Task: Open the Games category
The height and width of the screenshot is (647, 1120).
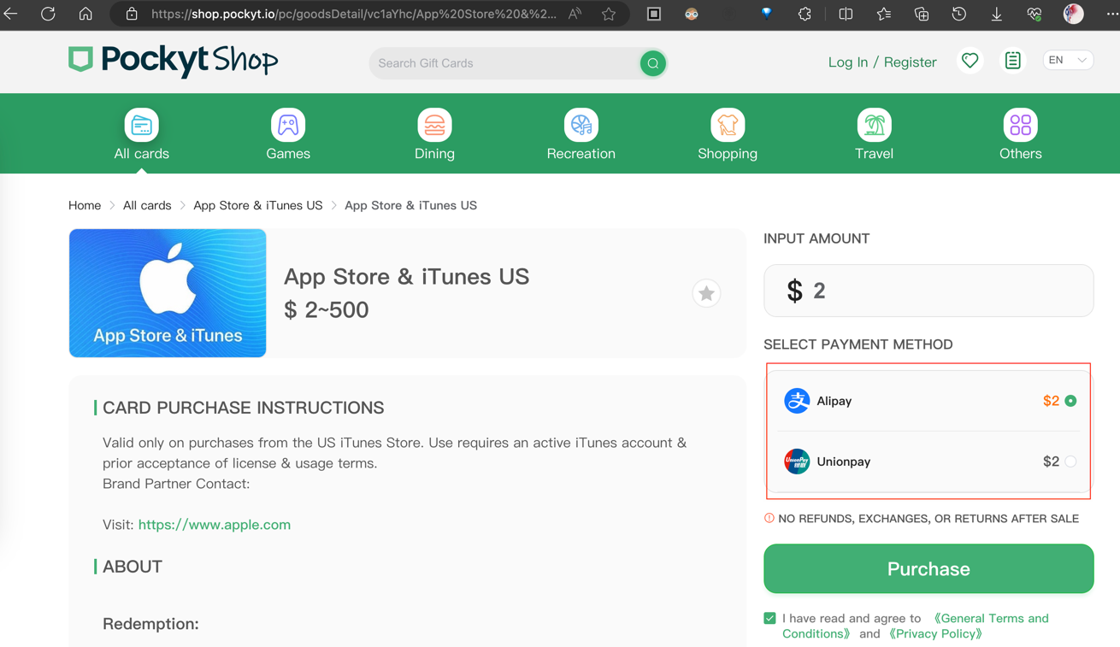Action: point(288,135)
